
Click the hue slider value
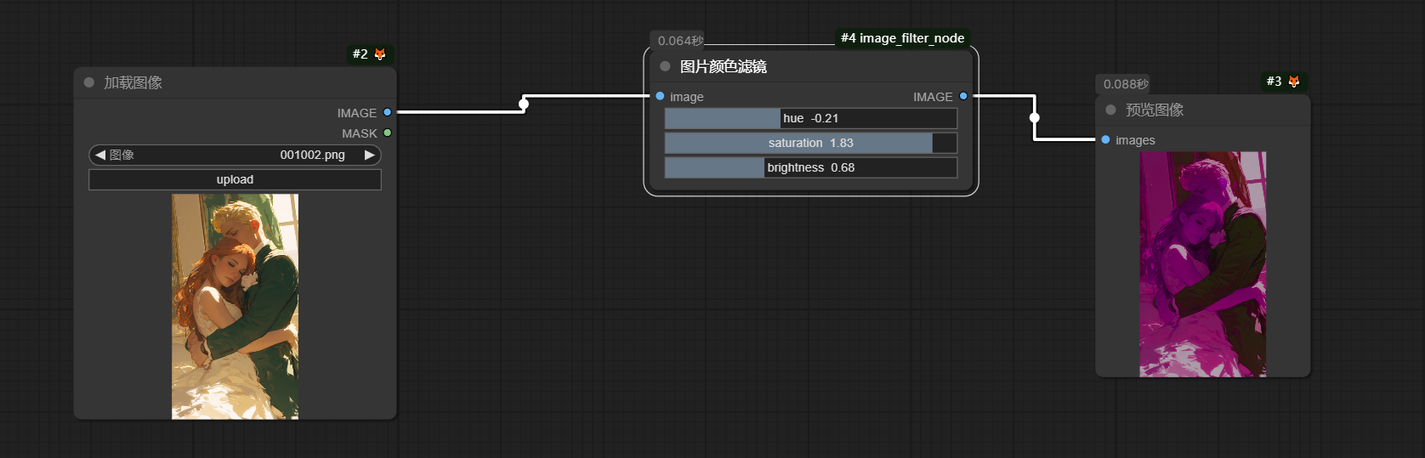(810, 118)
